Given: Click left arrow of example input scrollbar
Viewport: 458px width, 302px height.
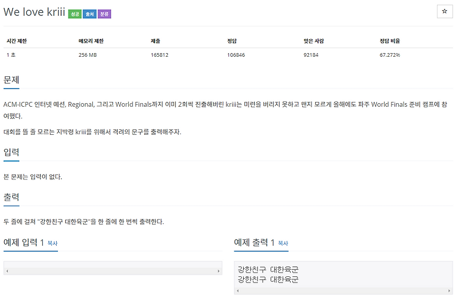Looking at the screenshot, I should tap(7, 271).
